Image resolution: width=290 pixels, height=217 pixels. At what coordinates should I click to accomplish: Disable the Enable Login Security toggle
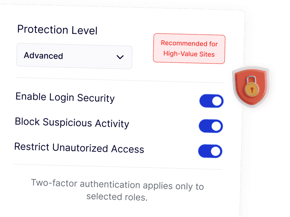(211, 101)
